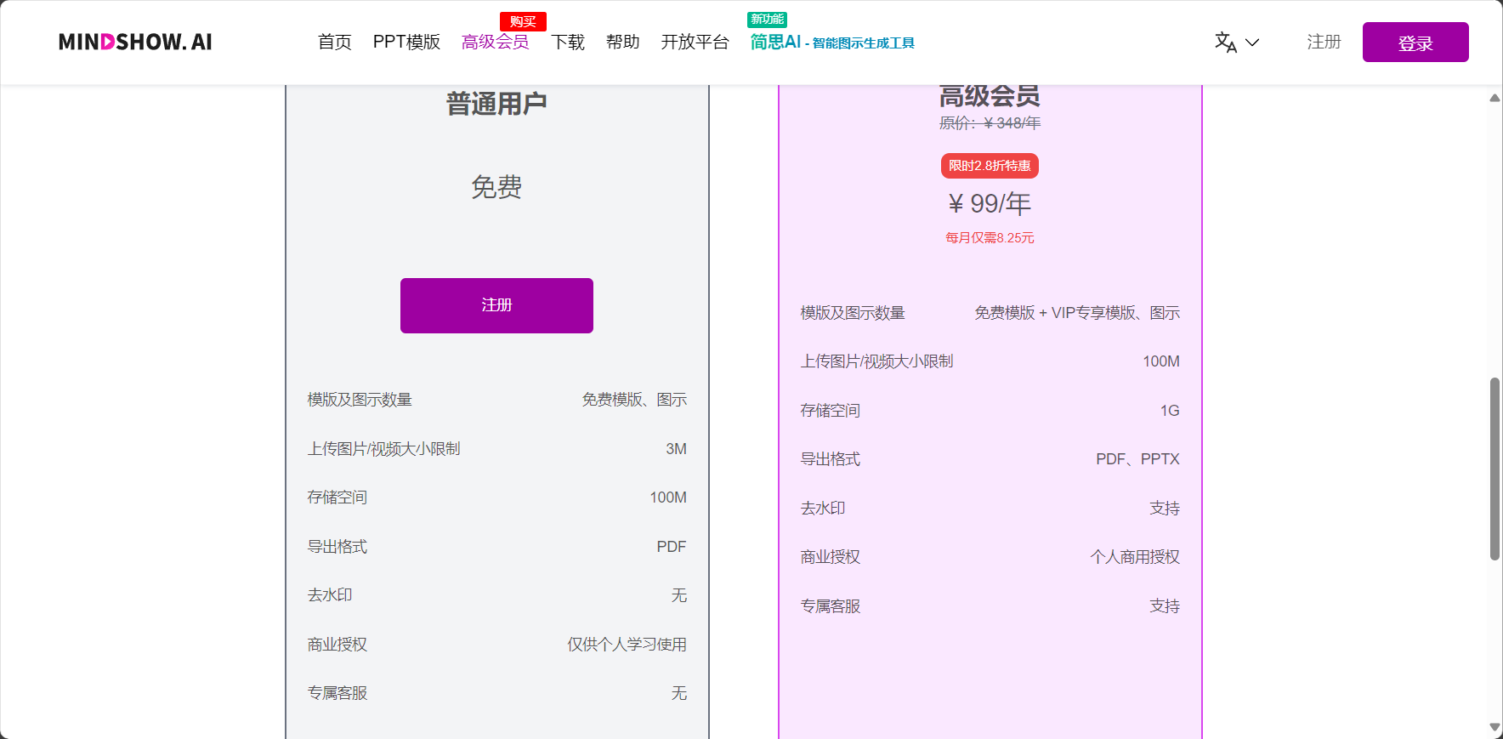Click the green 新功能 badge
1503x739 pixels.
(x=767, y=19)
